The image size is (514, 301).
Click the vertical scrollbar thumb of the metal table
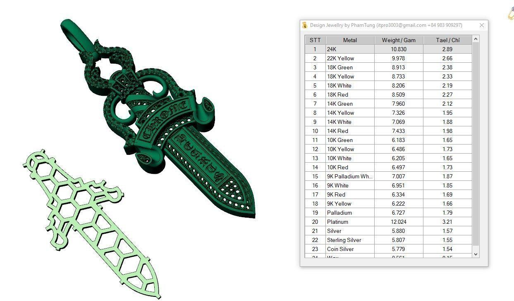coord(476,143)
